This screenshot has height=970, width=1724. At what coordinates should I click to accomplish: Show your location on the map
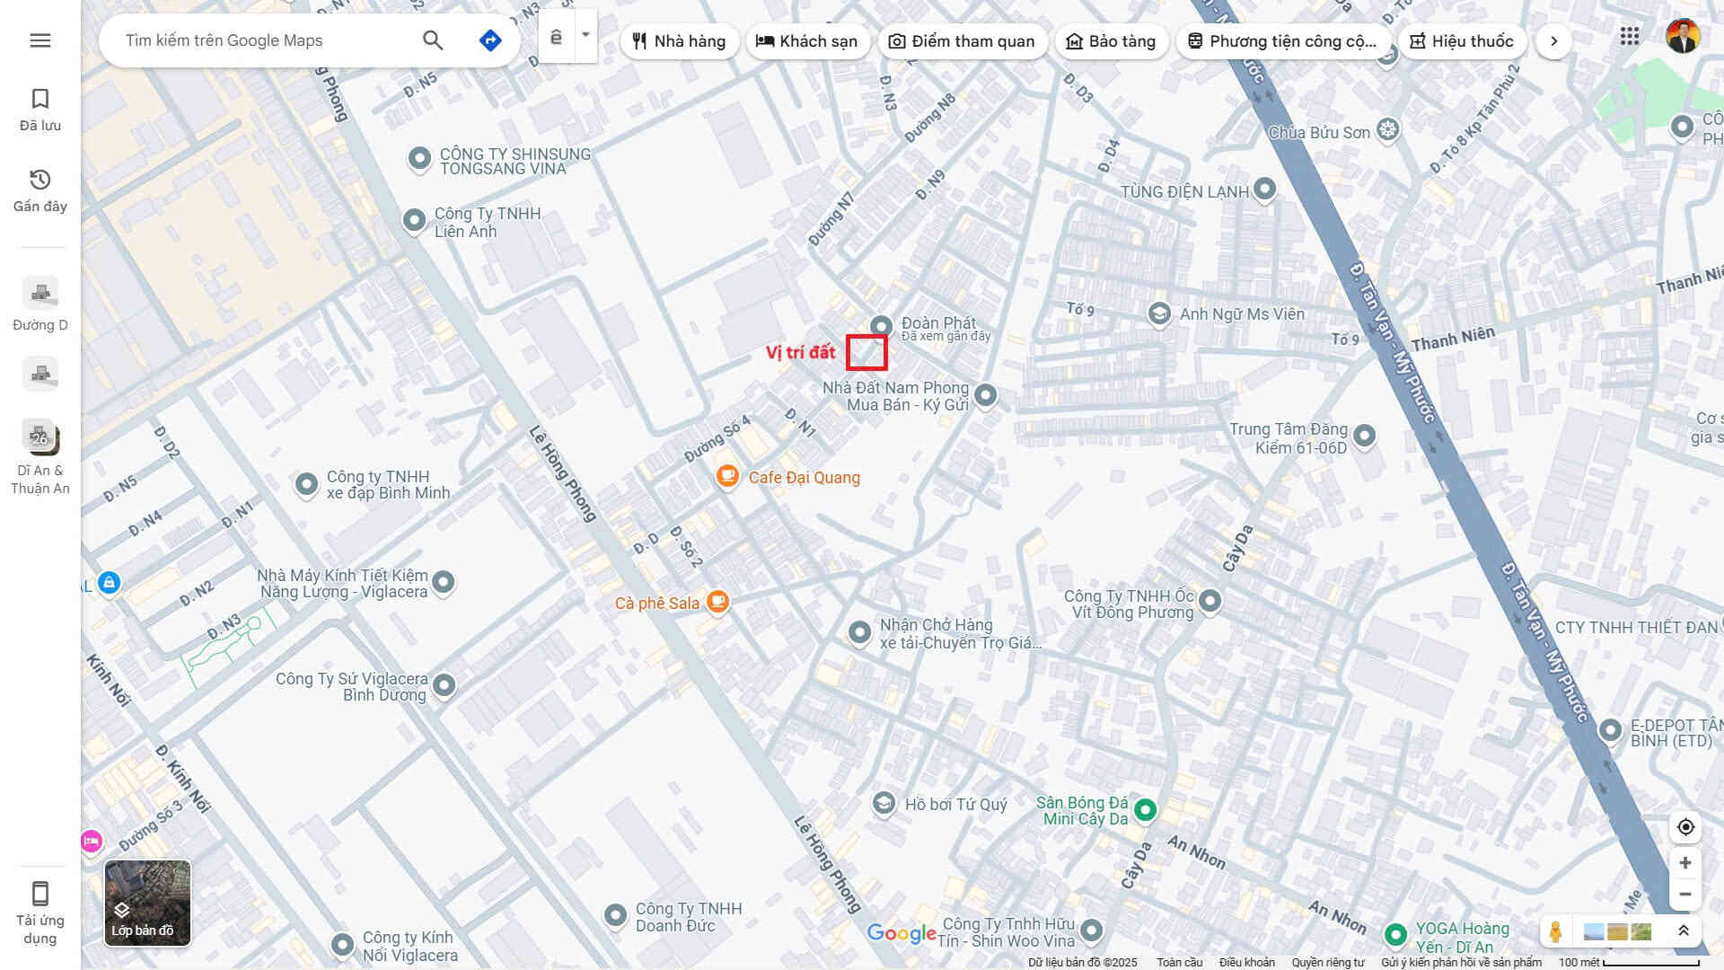click(x=1685, y=827)
